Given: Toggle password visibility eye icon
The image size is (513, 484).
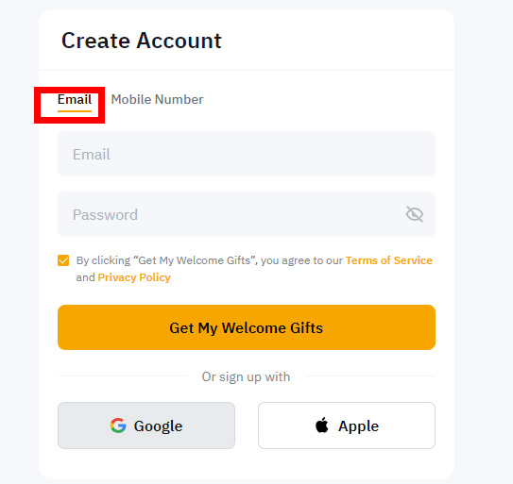Looking at the screenshot, I should [x=415, y=214].
